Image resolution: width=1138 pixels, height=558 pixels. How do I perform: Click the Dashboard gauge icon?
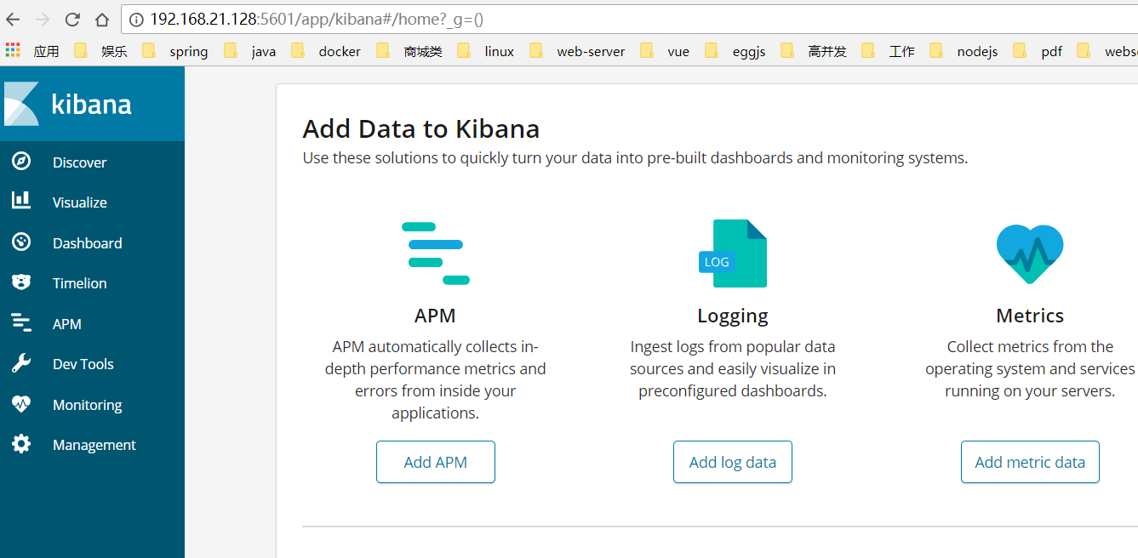[x=21, y=242]
